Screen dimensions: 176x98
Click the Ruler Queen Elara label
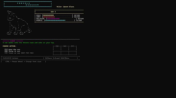coord(65,7)
